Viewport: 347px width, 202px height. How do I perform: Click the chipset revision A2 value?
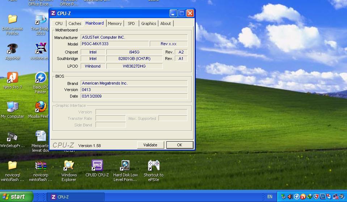pyautogui.click(x=181, y=52)
